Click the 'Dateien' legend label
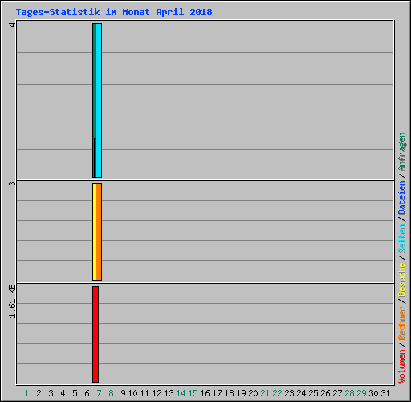This screenshot has width=411, height=402. [402, 198]
